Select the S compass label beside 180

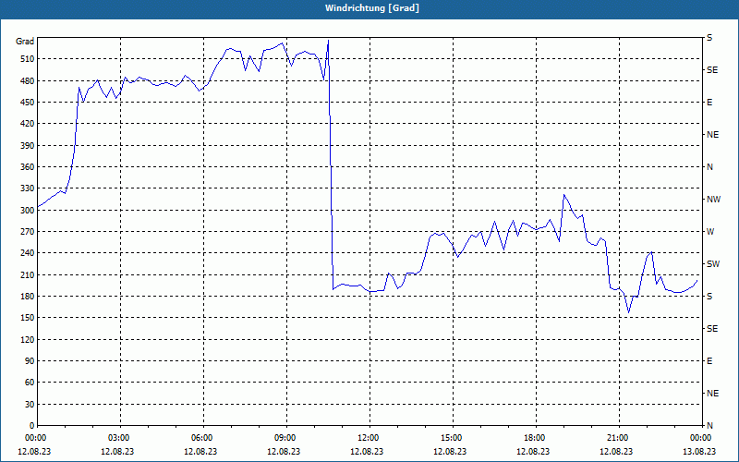point(709,296)
